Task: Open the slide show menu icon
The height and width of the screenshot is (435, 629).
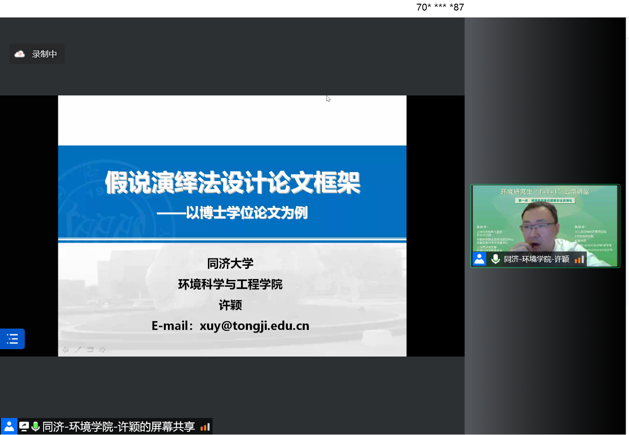Action: tap(90, 350)
